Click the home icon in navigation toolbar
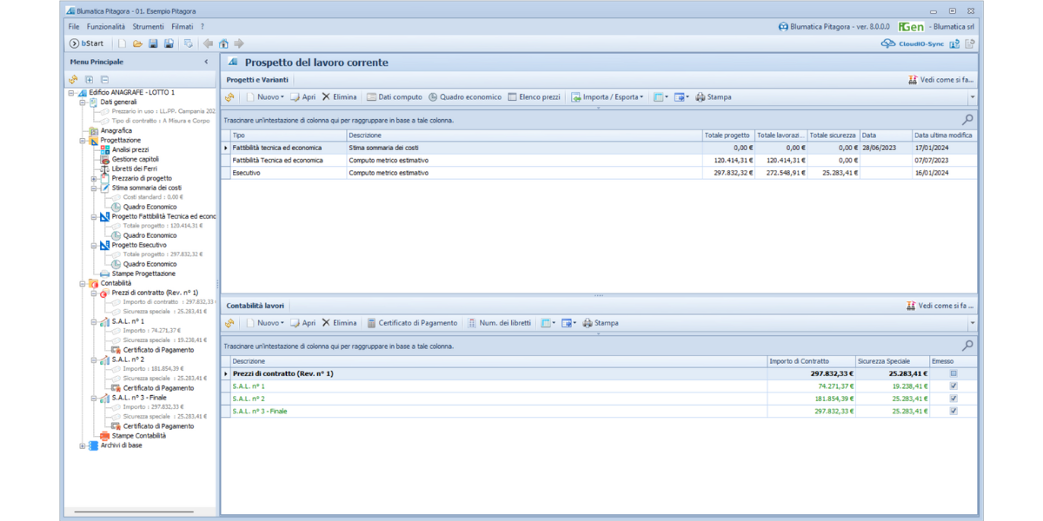The image size is (1043, 521). (x=223, y=43)
